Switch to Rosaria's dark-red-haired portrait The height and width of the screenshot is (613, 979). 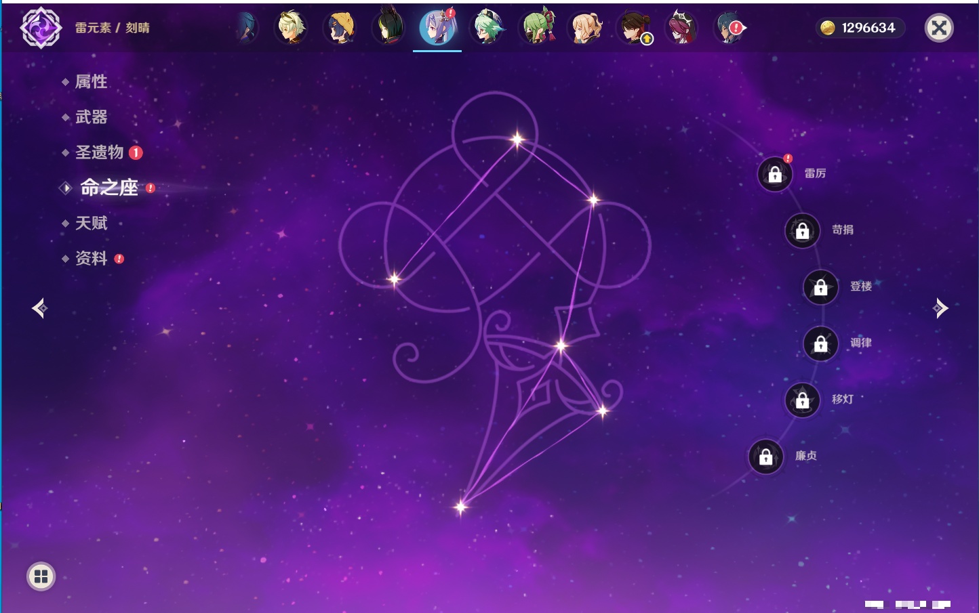682,28
